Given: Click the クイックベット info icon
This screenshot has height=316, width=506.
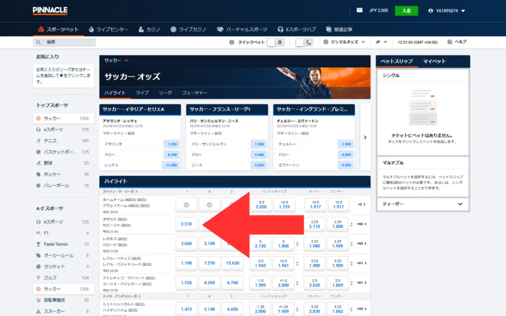Looking at the screenshot, I should [x=232, y=42].
